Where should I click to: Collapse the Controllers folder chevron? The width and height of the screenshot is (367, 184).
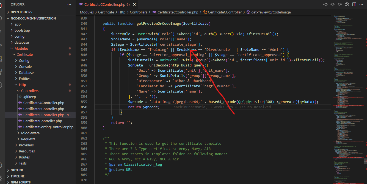point(18,91)
